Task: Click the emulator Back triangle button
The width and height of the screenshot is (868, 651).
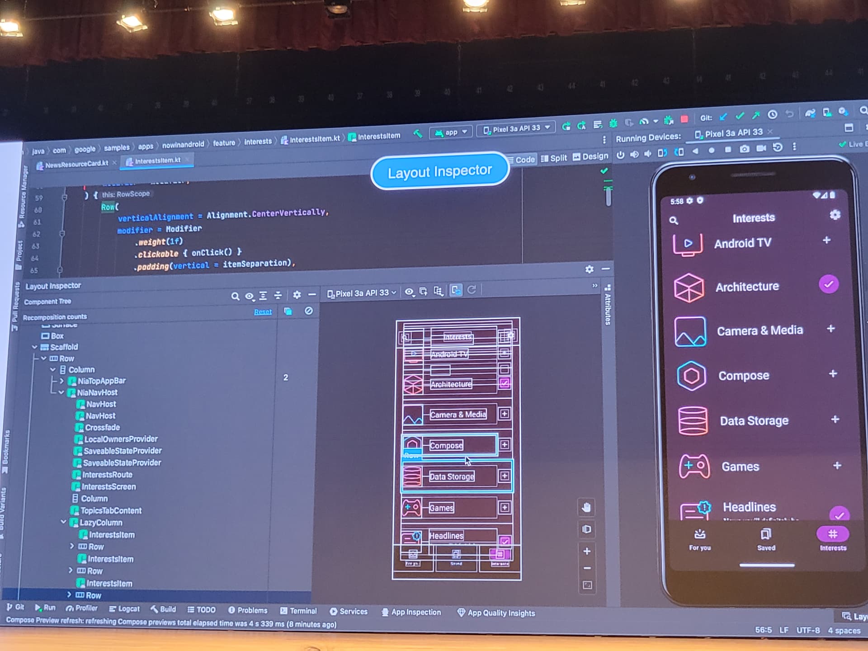Action: (695, 151)
